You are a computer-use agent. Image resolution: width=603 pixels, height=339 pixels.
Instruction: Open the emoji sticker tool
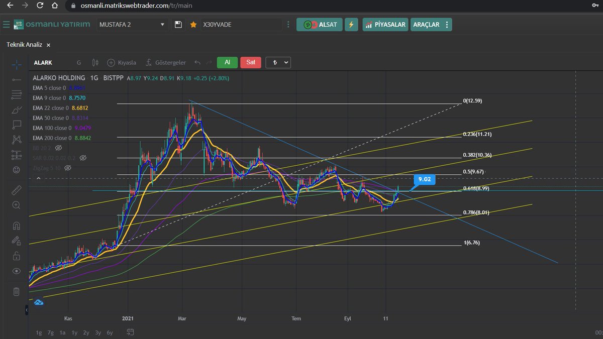point(16,170)
